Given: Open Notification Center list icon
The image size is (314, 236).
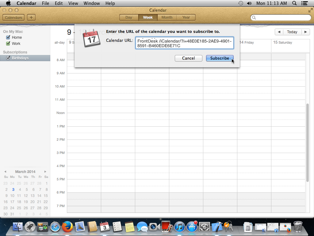Looking at the screenshot, I should [304, 3].
